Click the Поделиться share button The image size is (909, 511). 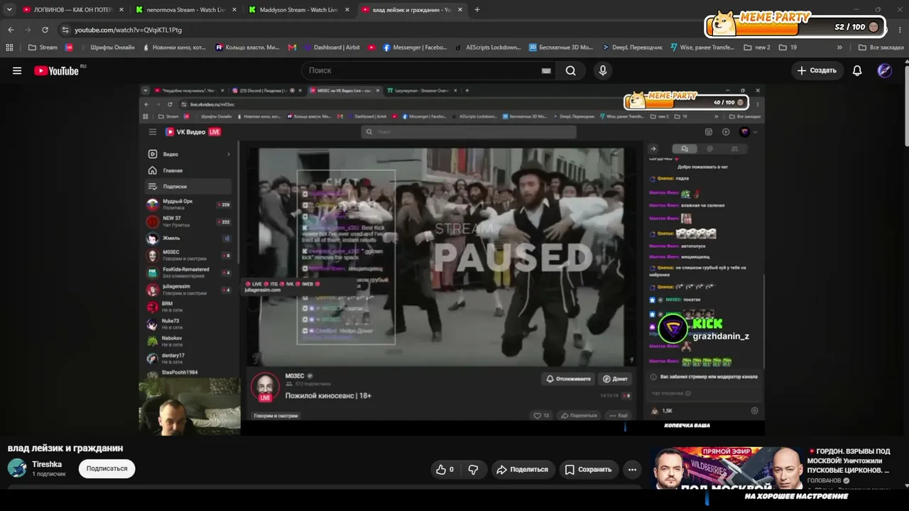tap(523, 469)
